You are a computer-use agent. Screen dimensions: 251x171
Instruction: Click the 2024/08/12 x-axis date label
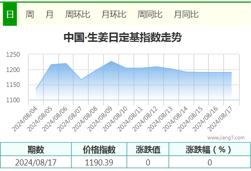coord(145,119)
